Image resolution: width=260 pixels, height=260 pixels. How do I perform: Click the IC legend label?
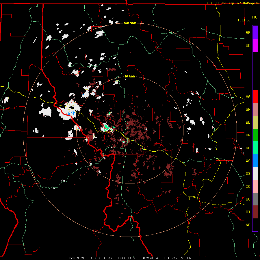pyautogui.click(x=248, y=187)
